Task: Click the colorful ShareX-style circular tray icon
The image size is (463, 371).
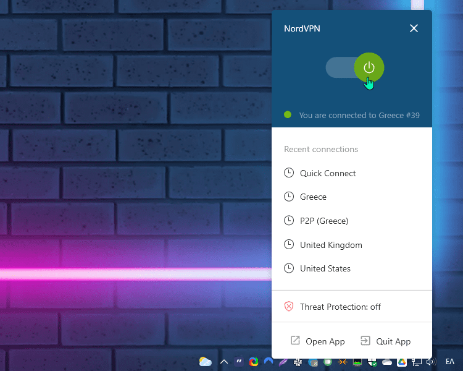Action: [x=254, y=362]
